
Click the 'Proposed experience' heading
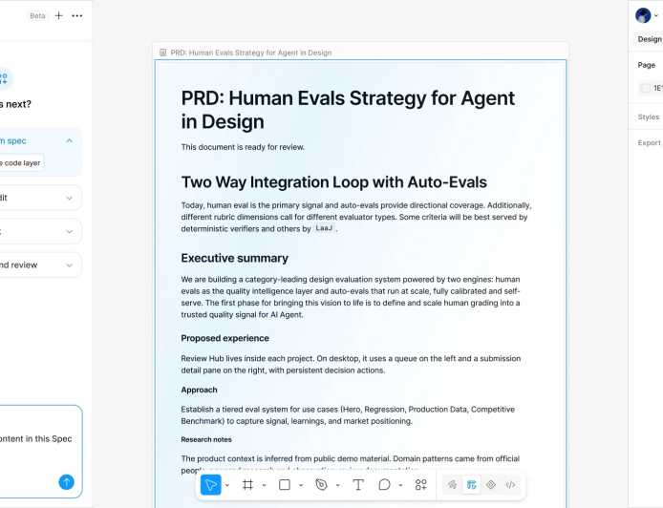225,338
